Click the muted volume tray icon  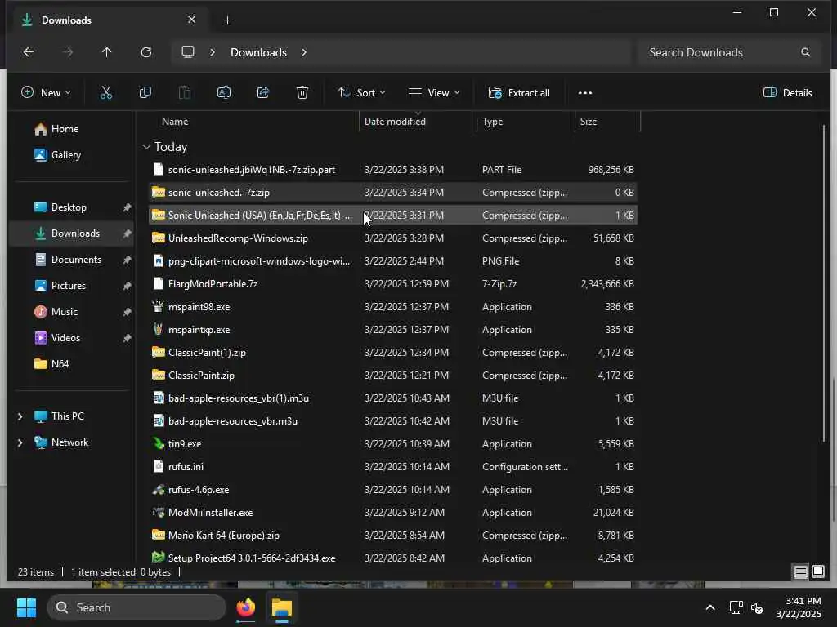point(757,607)
